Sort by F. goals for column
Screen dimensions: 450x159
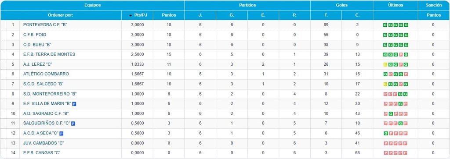(326, 15)
